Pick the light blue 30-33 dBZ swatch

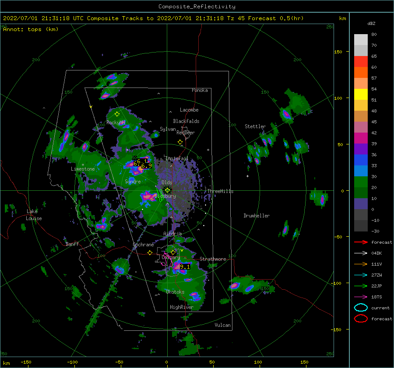coord(361,171)
